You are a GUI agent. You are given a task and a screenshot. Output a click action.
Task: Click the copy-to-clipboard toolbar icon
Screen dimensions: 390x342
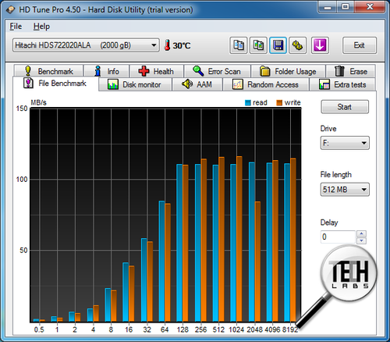coord(238,45)
